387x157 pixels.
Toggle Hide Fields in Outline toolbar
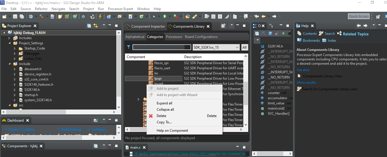click(270, 33)
